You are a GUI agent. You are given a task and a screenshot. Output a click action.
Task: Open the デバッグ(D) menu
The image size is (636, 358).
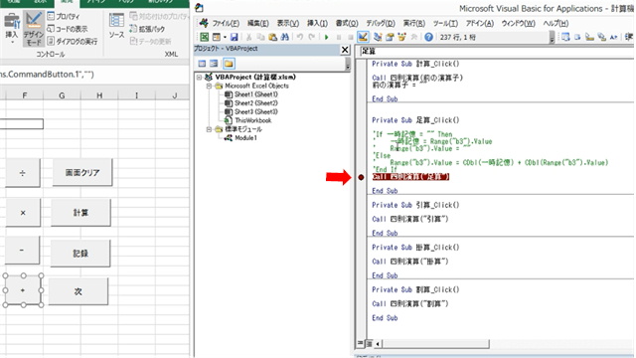(380, 23)
